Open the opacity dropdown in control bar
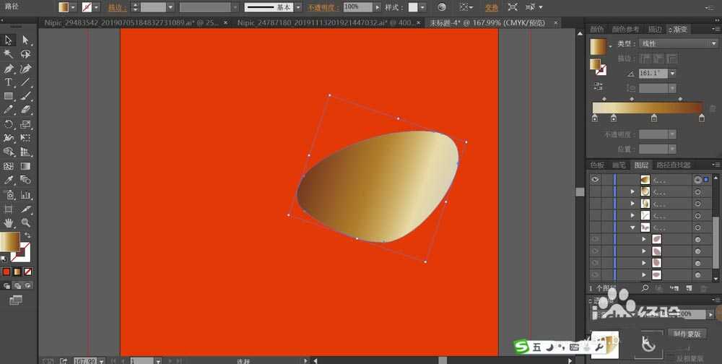The height and width of the screenshot is (364, 722). pyautogui.click(x=378, y=6)
